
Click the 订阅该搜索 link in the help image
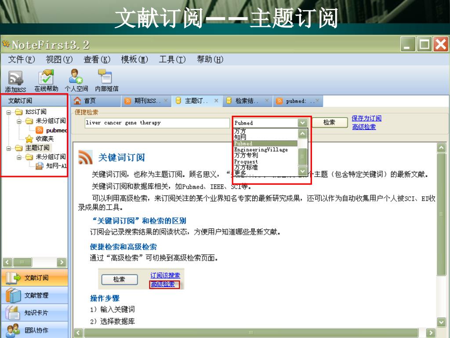pyautogui.click(x=165, y=276)
